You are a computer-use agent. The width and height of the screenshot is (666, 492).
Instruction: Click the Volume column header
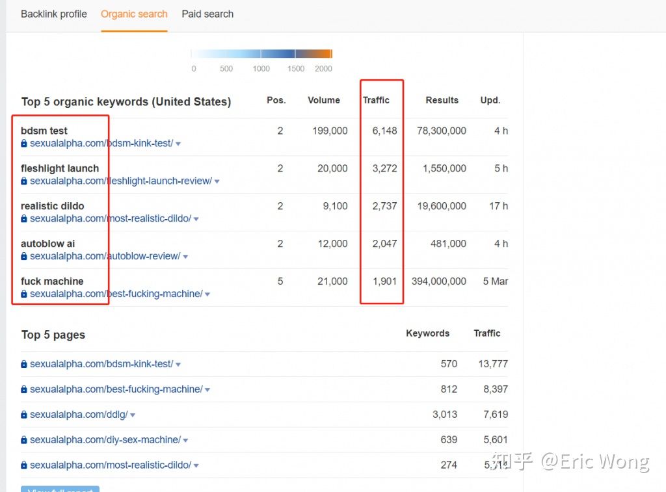click(x=324, y=100)
